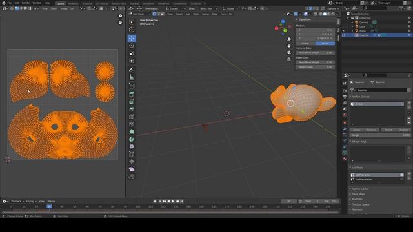Select the Edge Slide tool
Viewport: 413px width, 232px height.
132,154
